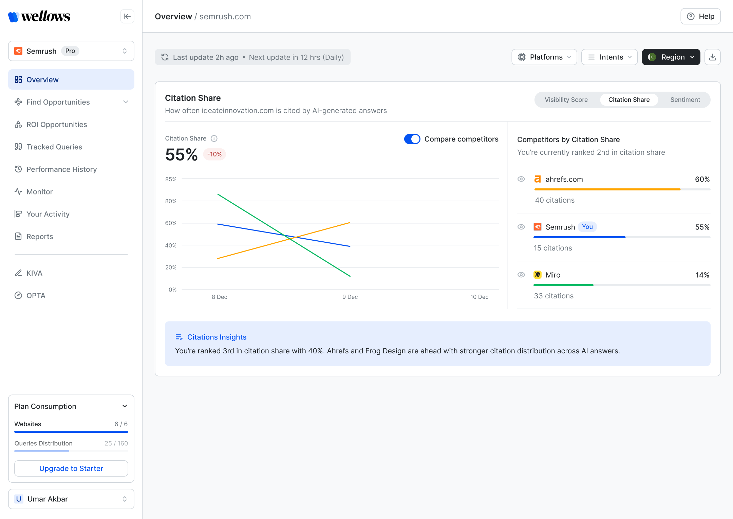Image resolution: width=733 pixels, height=519 pixels.
Task: Click the Miro green share bar
Action: click(564, 285)
